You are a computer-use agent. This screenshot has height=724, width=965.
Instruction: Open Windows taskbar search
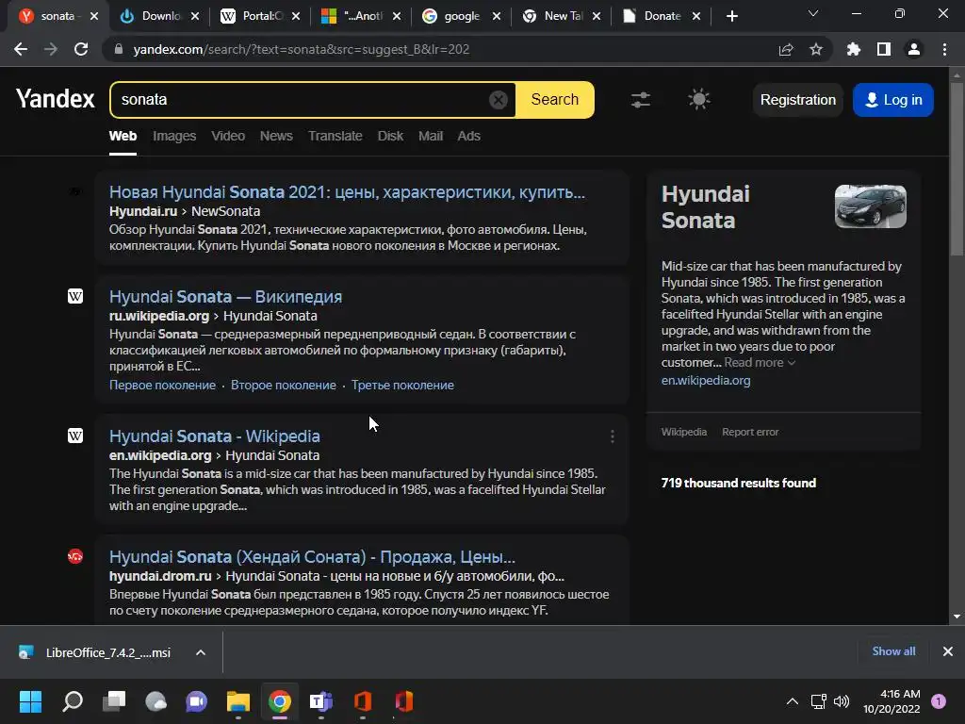coord(73,701)
